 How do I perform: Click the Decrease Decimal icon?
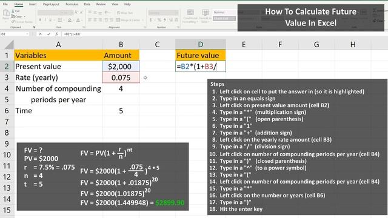176,20
